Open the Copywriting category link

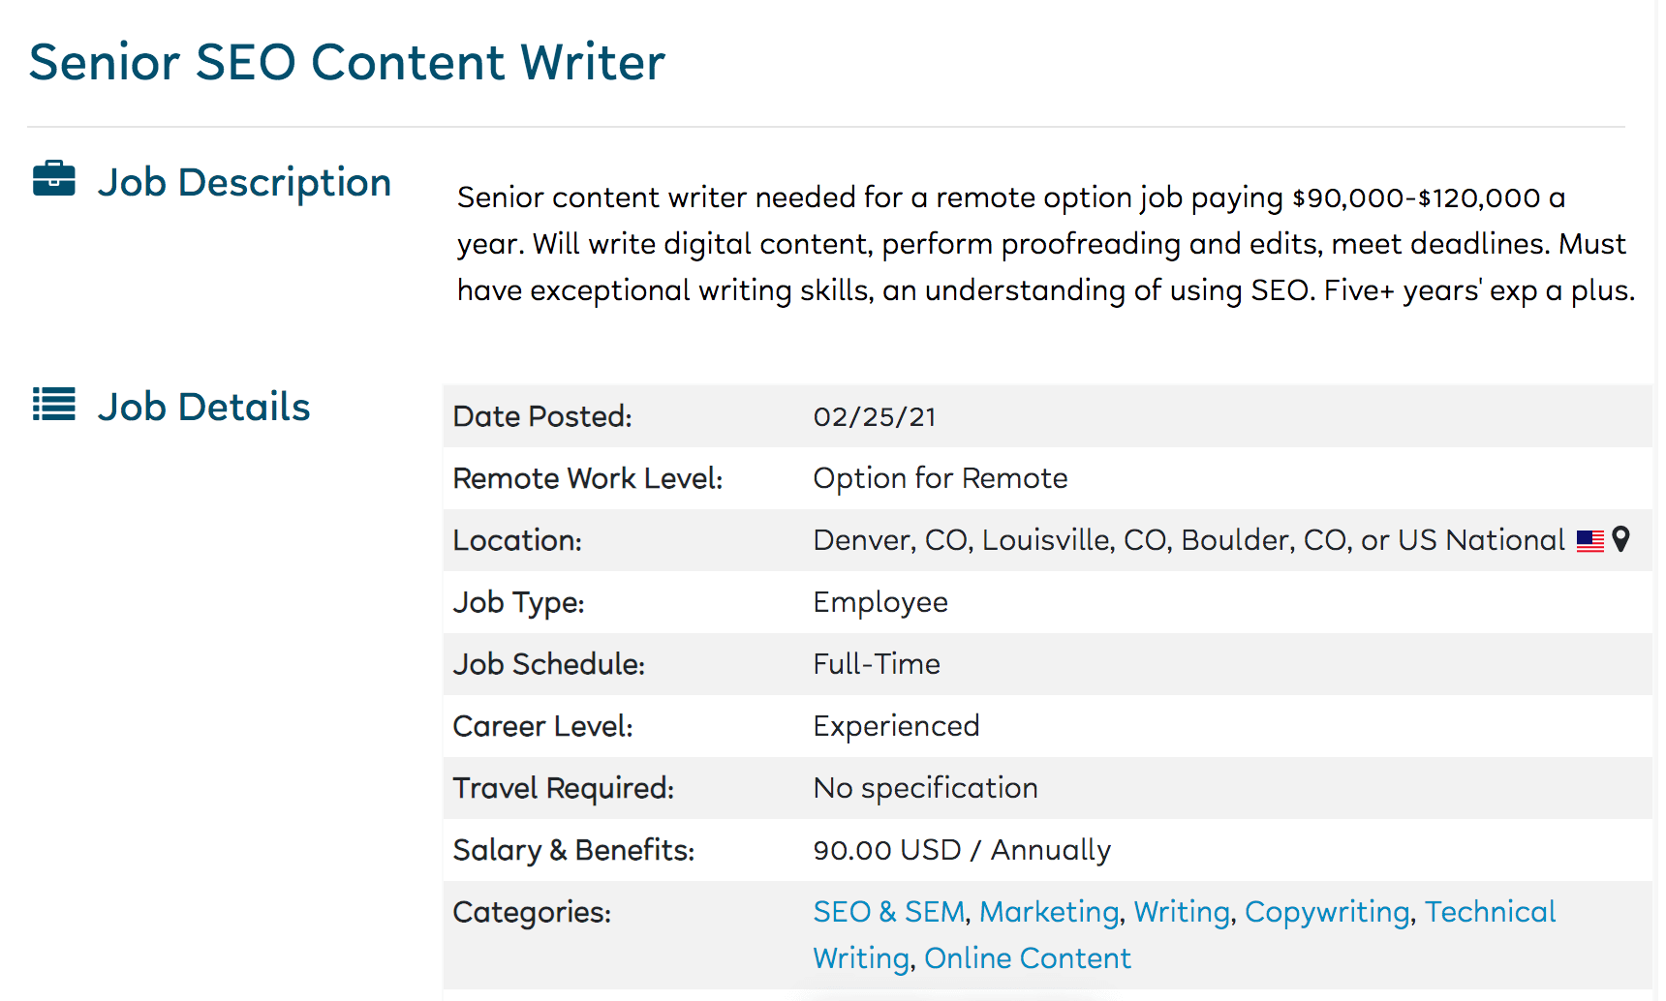pyautogui.click(x=1327, y=912)
